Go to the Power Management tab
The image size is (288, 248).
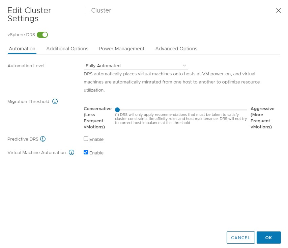point(121,49)
